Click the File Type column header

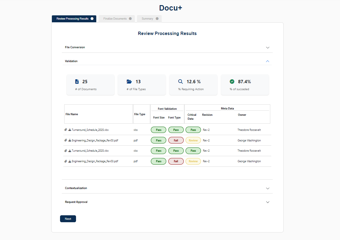pyautogui.click(x=140, y=114)
